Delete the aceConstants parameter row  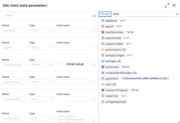(x=93, y=120)
